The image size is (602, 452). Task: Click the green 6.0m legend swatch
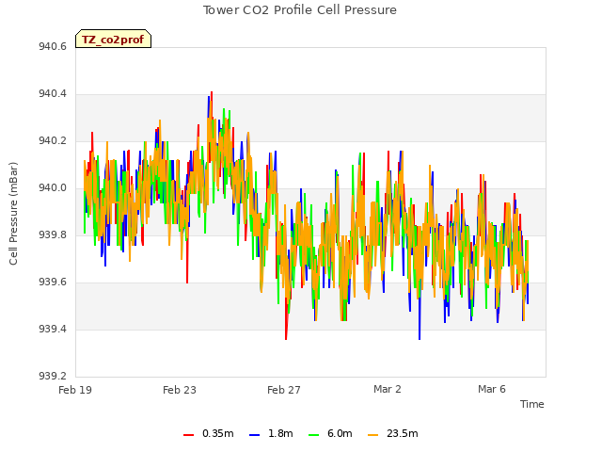click(x=313, y=435)
